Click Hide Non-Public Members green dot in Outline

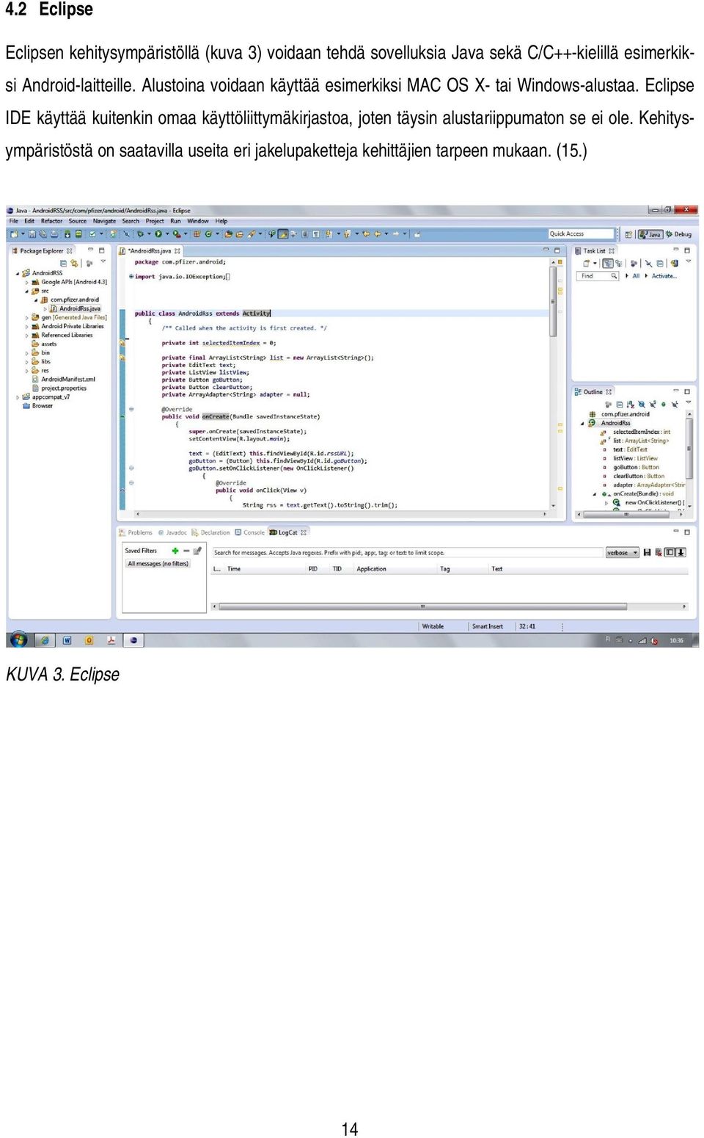click(x=664, y=405)
